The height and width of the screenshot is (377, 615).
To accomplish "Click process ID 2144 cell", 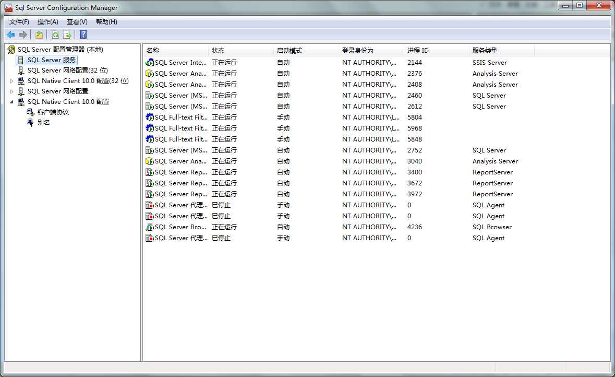I will point(415,63).
